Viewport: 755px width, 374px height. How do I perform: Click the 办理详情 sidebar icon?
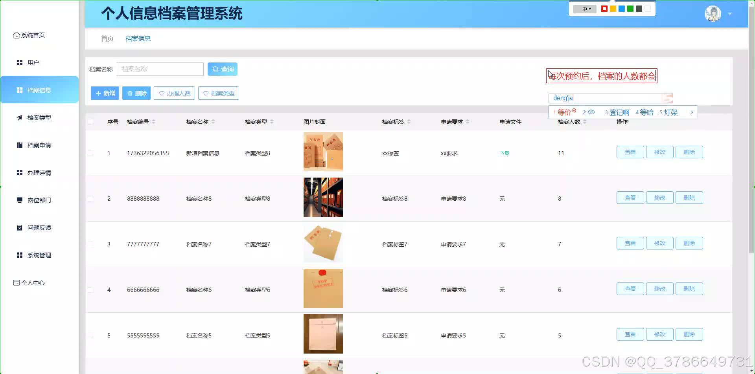coord(19,172)
